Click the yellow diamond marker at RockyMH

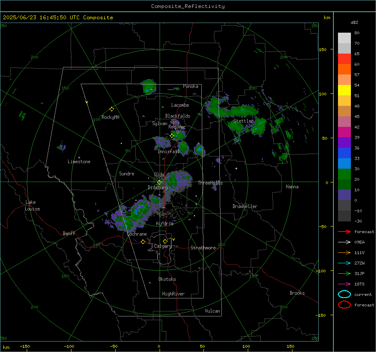pyautogui.click(x=112, y=109)
